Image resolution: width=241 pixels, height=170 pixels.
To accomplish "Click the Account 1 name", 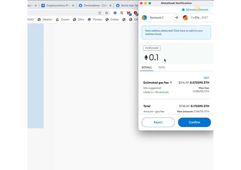I will pos(156,18).
